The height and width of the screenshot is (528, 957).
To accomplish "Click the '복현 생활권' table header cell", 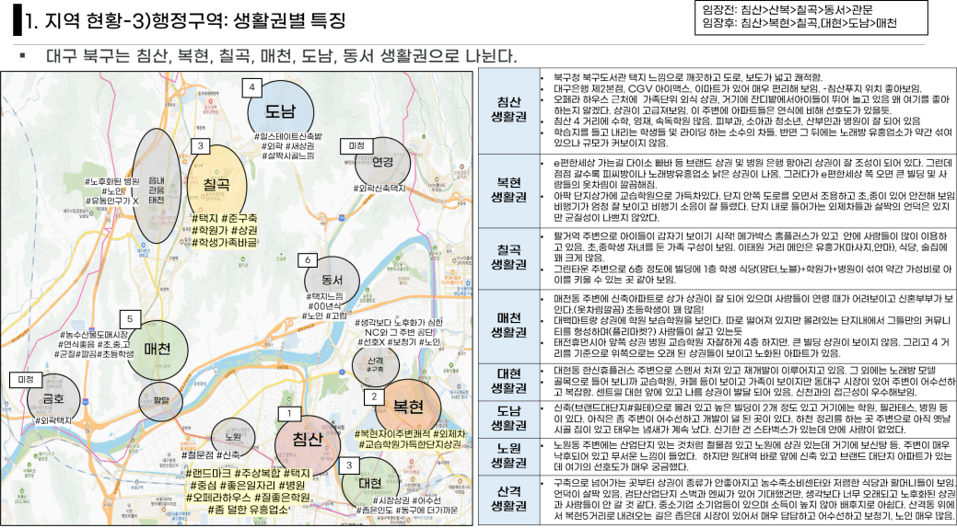I will coord(509,190).
